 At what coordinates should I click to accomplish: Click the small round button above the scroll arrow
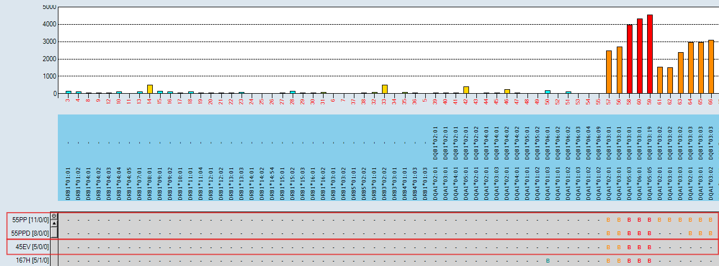click(54, 216)
